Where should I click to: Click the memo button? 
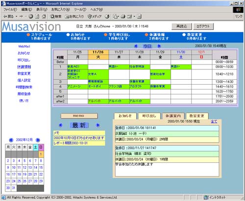(79, 116)
